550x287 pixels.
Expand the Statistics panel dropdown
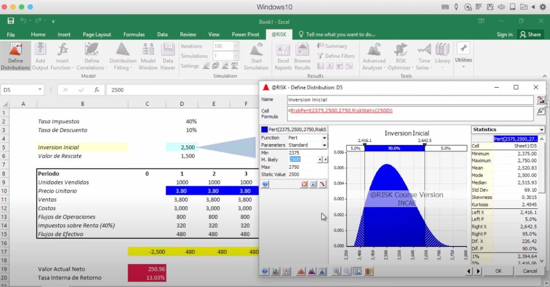[x=541, y=130]
